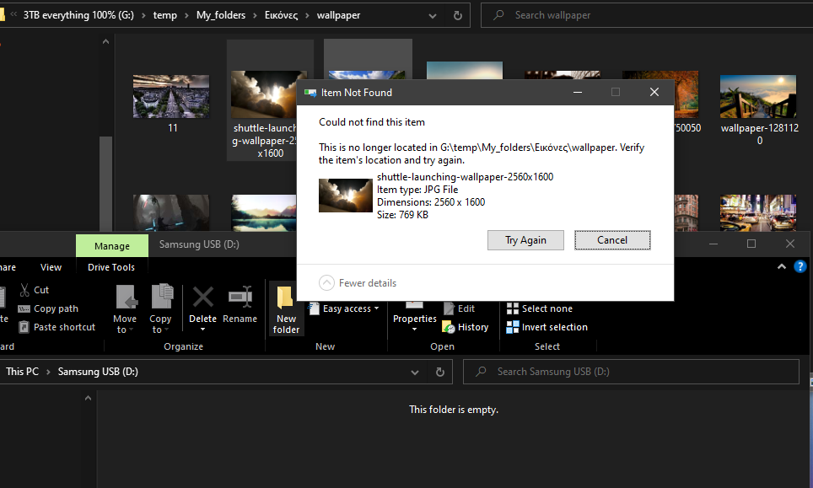The width and height of the screenshot is (813, 488).
Task: Maximize the Samsung USB window
Action: coord(751,244)
